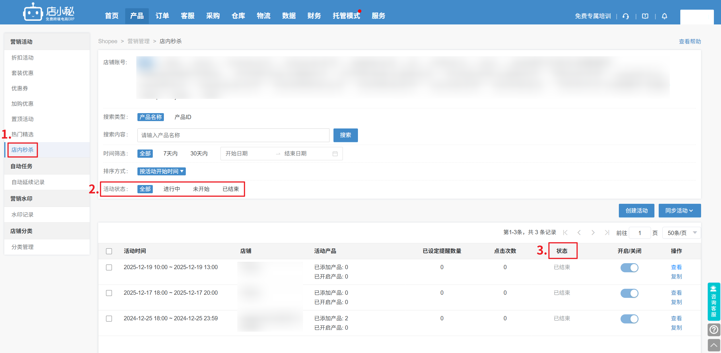Check the select-all checkbox in table header

(109, 251)
